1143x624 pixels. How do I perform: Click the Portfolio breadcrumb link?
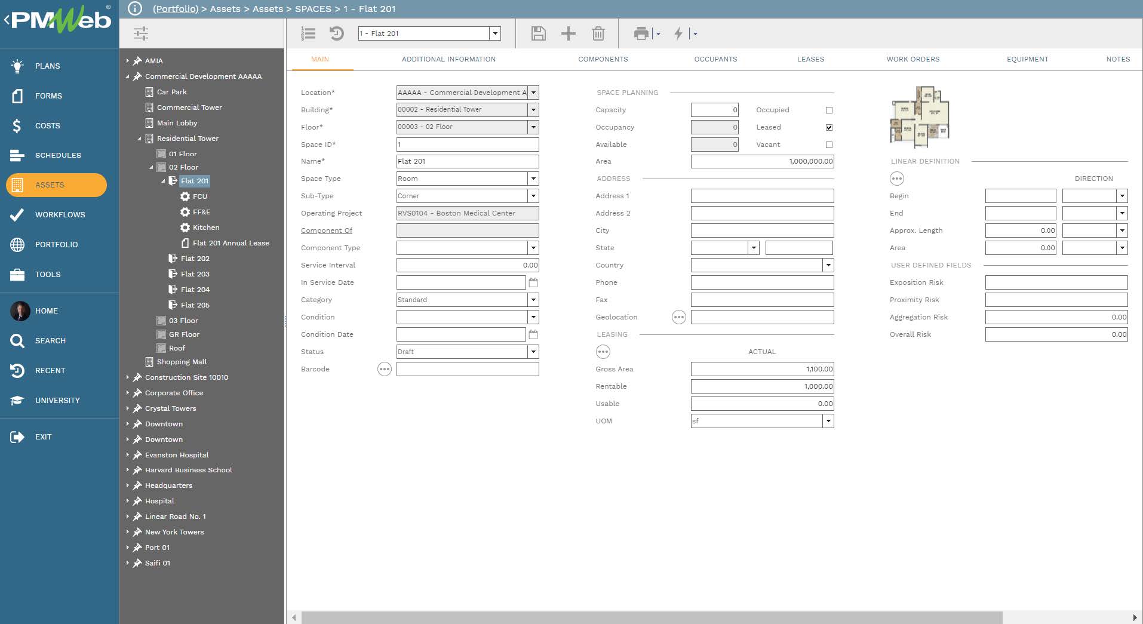point(176,9)
